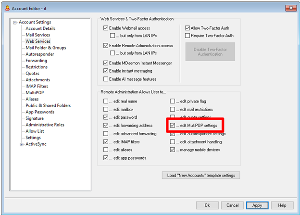
Task: Toggle Enable Webmail access checkbox
Action: coord(106,29)
